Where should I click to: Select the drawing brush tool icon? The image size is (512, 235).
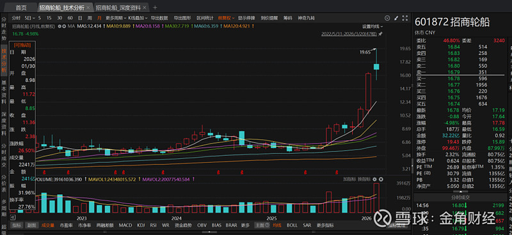[396, 18]
